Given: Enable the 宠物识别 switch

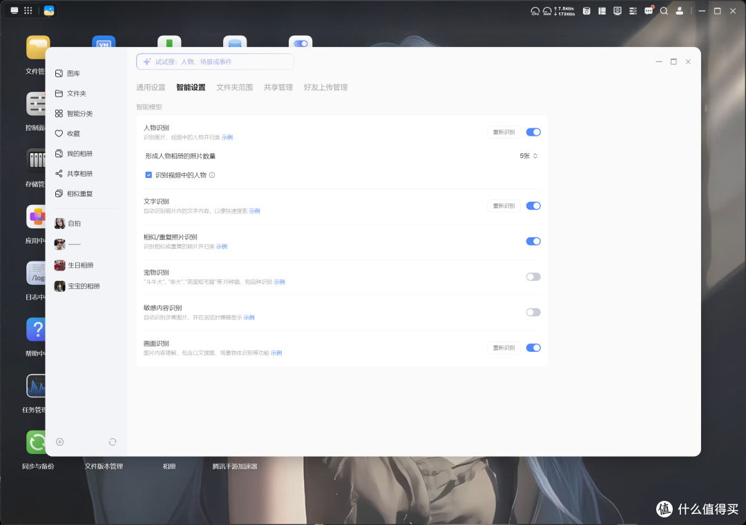Looking at the screenshot, I should [x=533, y=277].
